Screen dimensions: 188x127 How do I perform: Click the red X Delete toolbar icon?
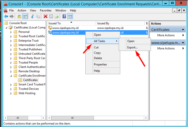pyautogui.click(x=45, y=16)
